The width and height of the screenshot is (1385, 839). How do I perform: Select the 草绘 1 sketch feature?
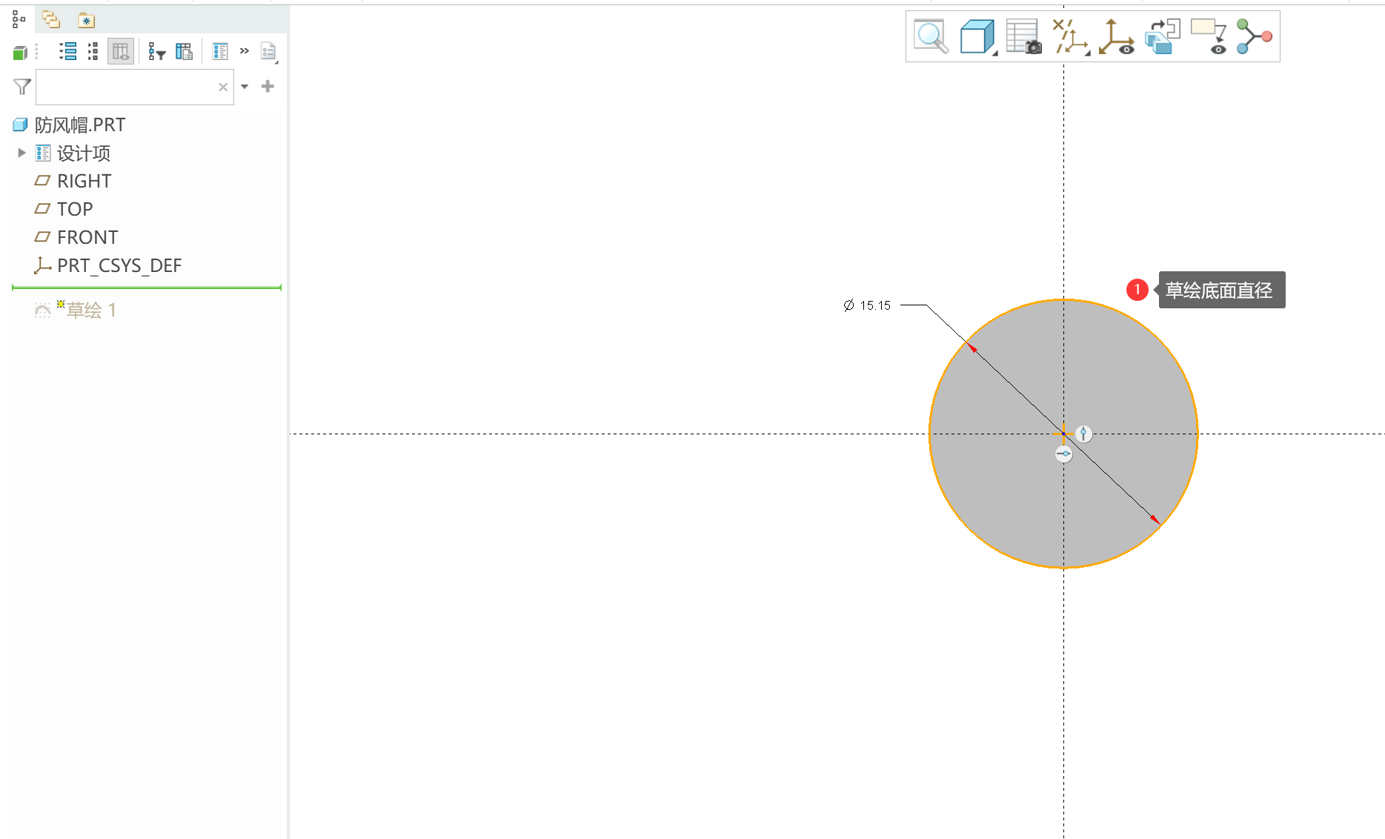pyautogui.click(x=76, y=310)
